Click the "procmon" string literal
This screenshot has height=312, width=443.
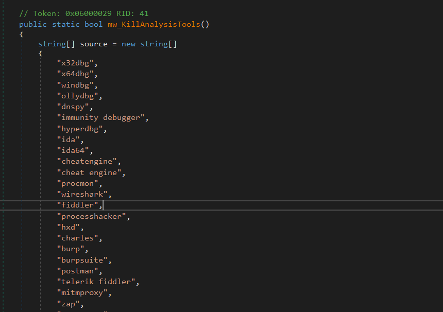pos(77,183)
